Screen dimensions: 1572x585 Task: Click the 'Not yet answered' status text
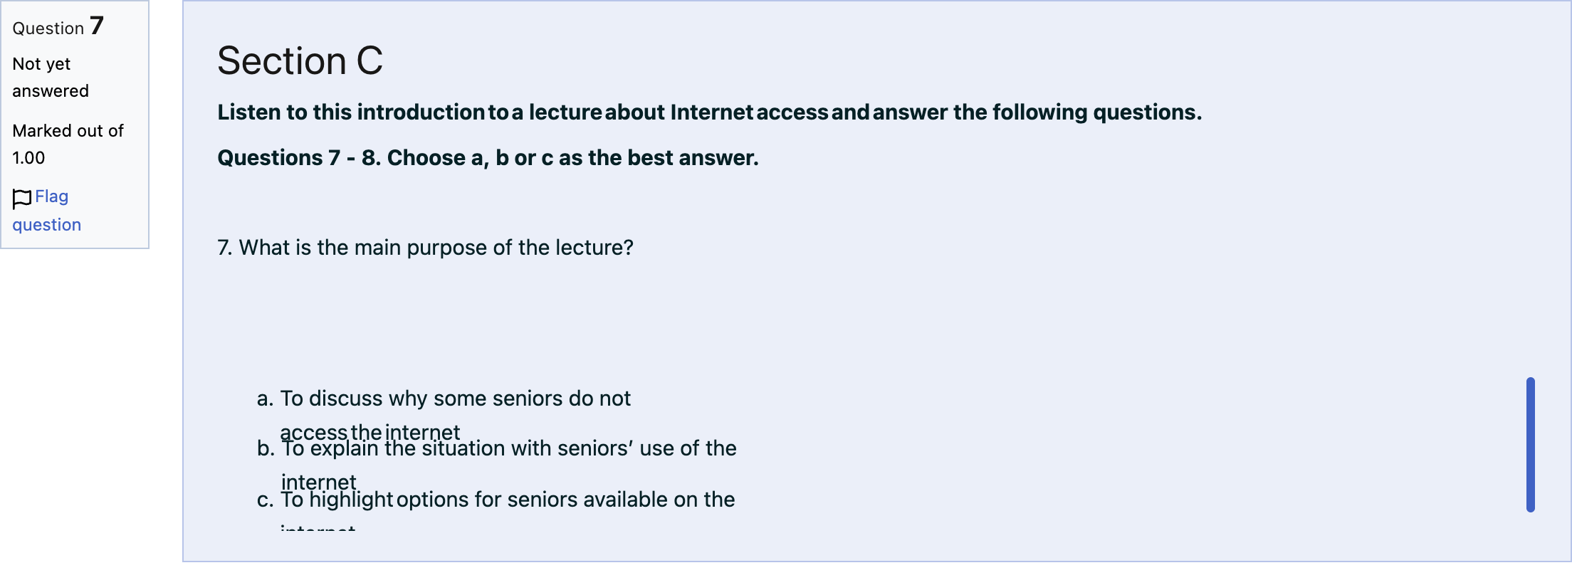[51, 78]
